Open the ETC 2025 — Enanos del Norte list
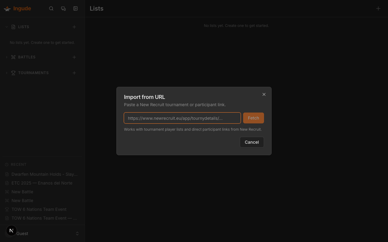Viewport: 388px width, 242px height. click(x=42, y=183)
